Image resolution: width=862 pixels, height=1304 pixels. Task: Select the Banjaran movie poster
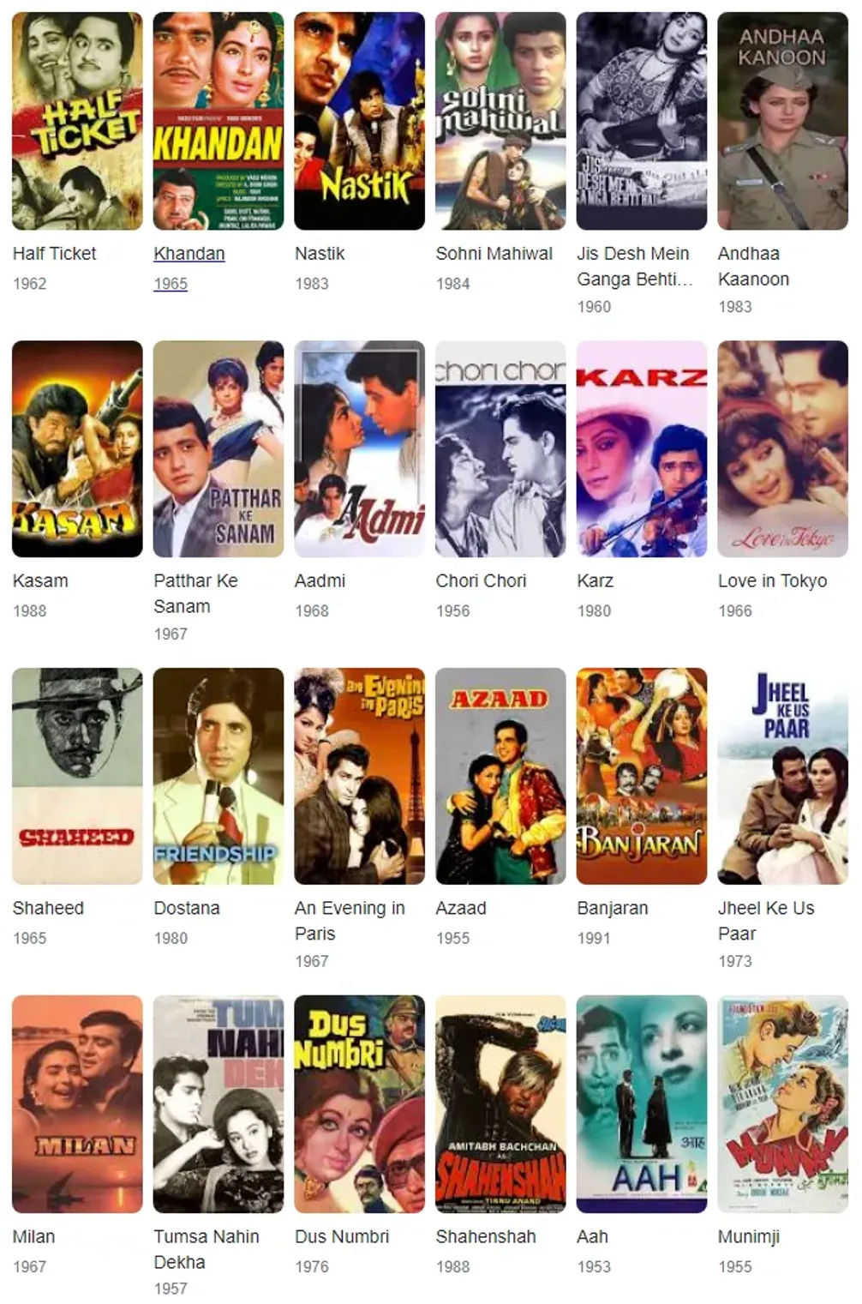(x=642, y=776)
